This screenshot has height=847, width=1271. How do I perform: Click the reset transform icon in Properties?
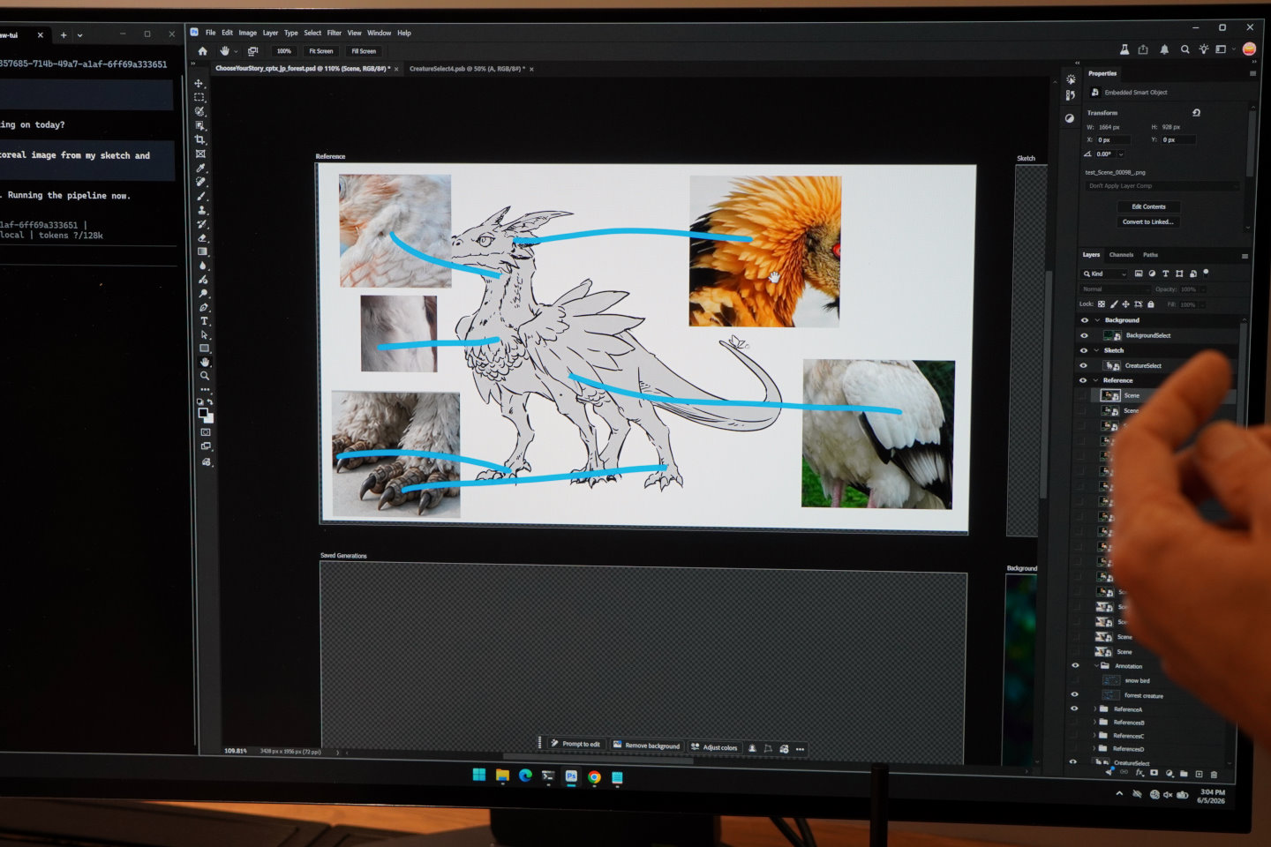pyautogui.click(x=1196, y=113)
